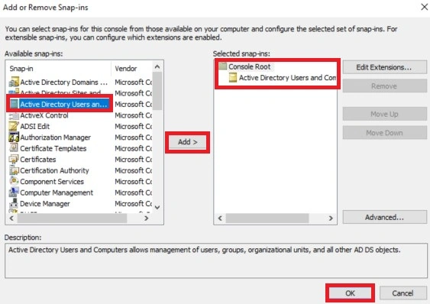This screenshot has height=304, width=430.
Task: Click the Device Manager icon
Action: coord(14,203)
